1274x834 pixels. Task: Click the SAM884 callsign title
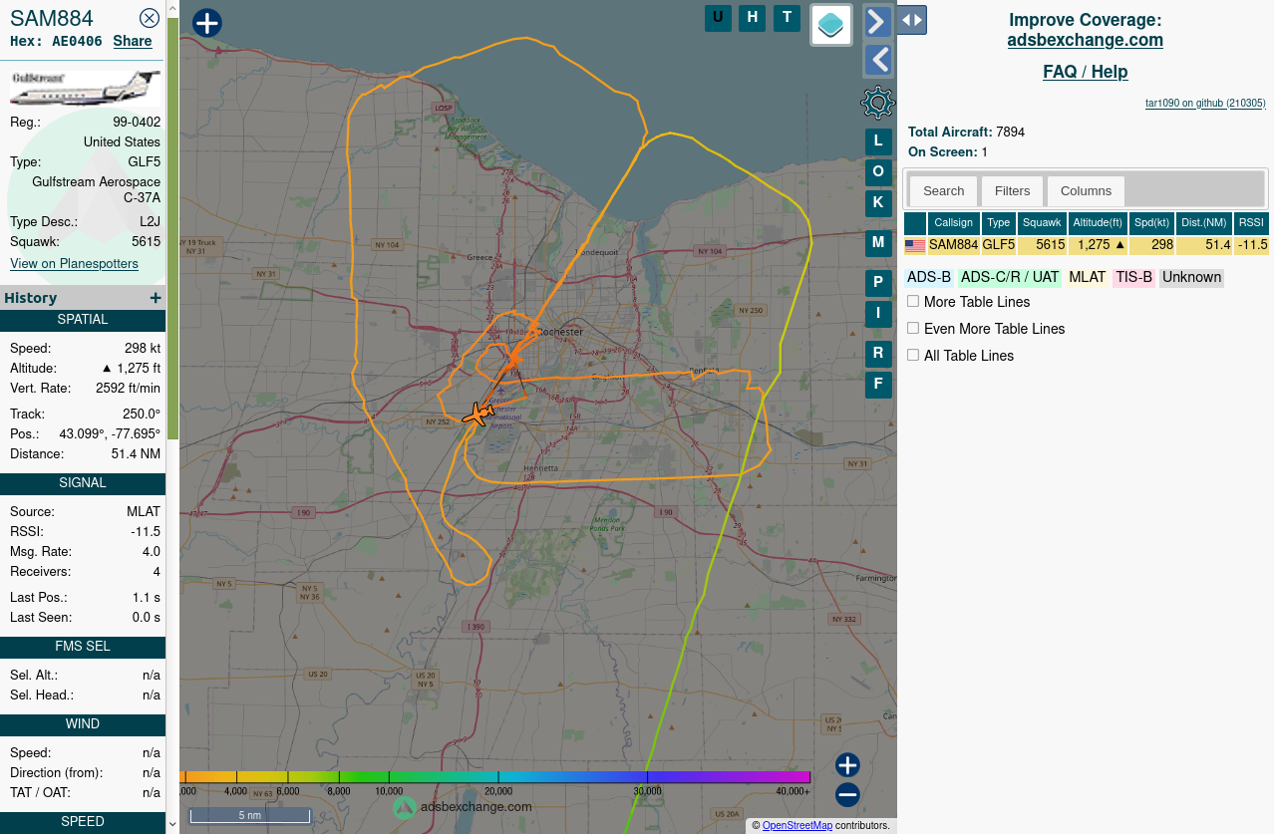[52, 18]
